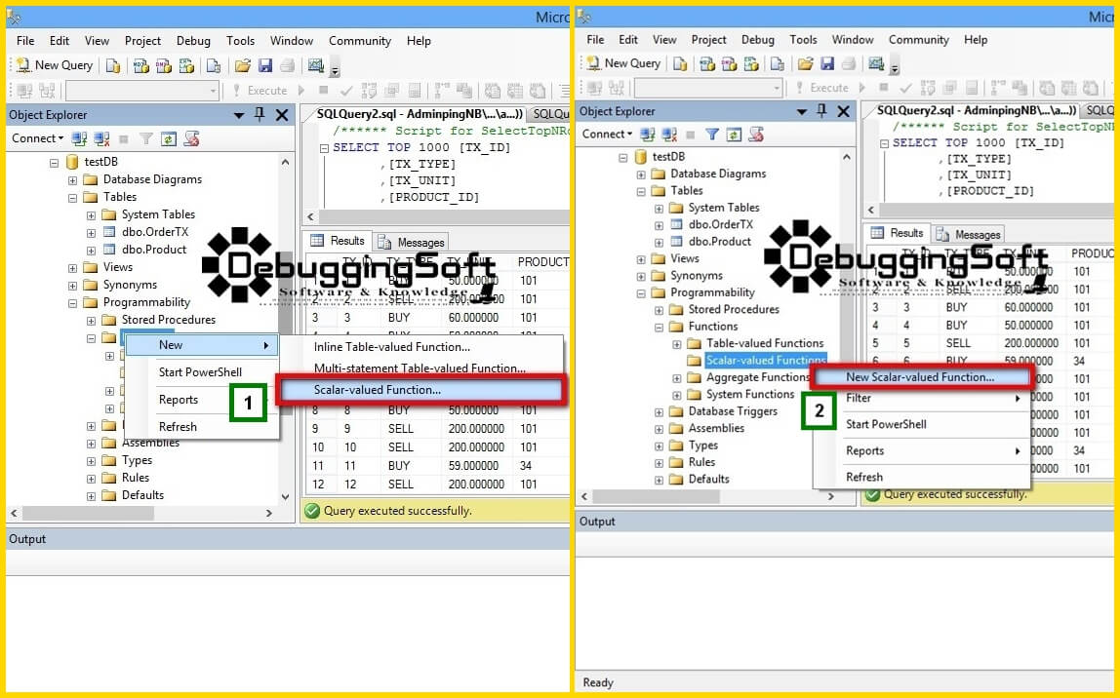Open the Tools menu
This screenshot has height=698, width=1120.
click(x=240, y=41)
